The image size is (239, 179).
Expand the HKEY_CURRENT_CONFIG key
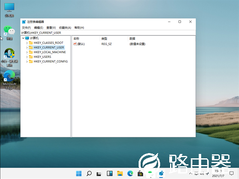[x=27, y=62]
